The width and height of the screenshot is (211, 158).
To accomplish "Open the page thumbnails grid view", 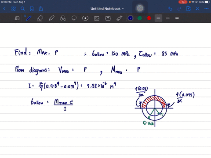I will point(14,9).
